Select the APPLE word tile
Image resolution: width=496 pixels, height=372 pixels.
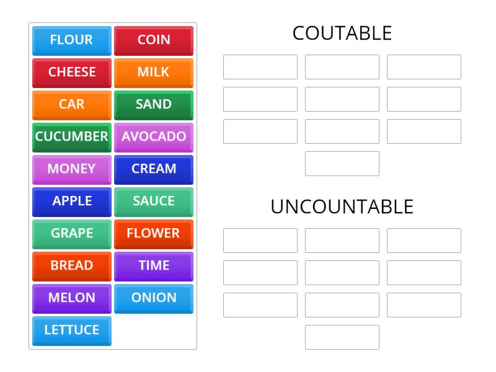(71, 201)
